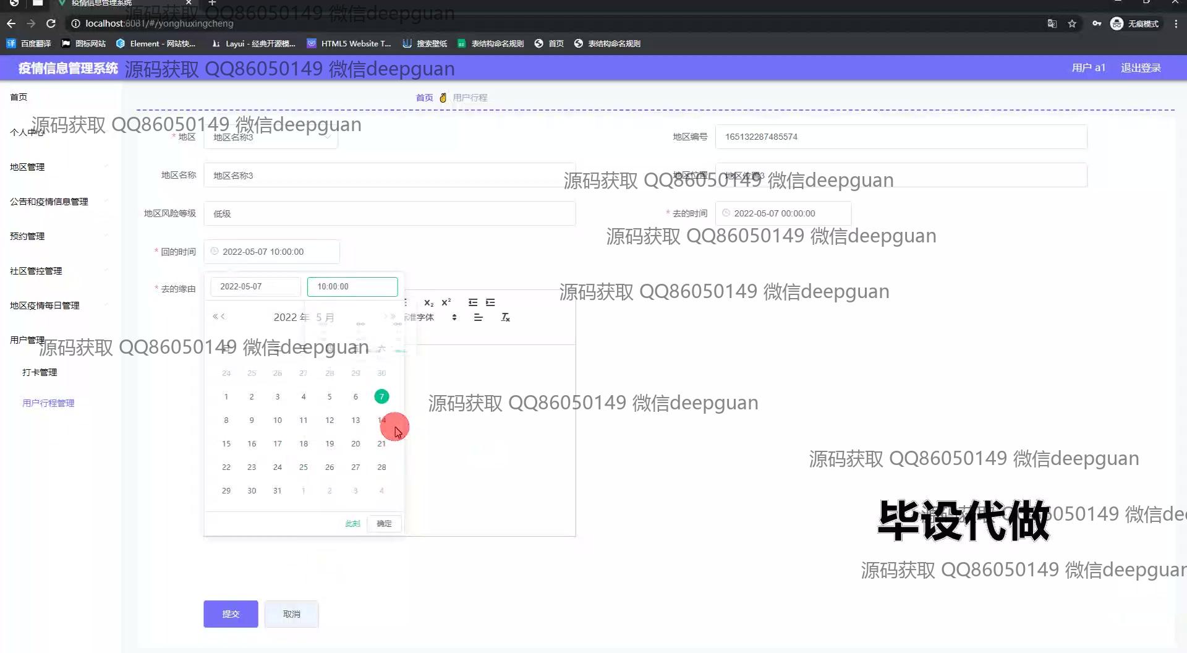This screenshot has width=1187, height=653.
Task: Click the 地区名称 input field
Action: 389,175
